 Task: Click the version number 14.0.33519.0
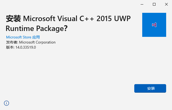click(x=26, y=47)
